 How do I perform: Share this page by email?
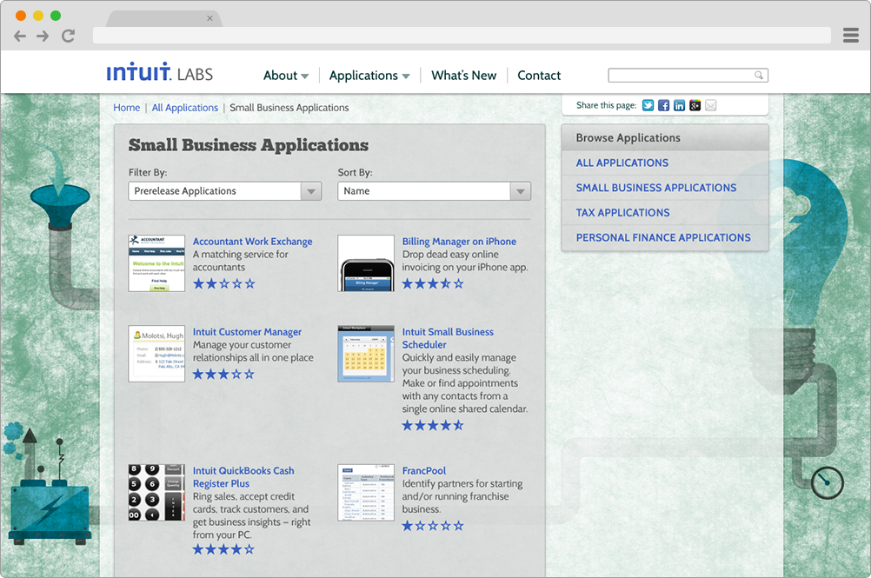tap(710, 105)
